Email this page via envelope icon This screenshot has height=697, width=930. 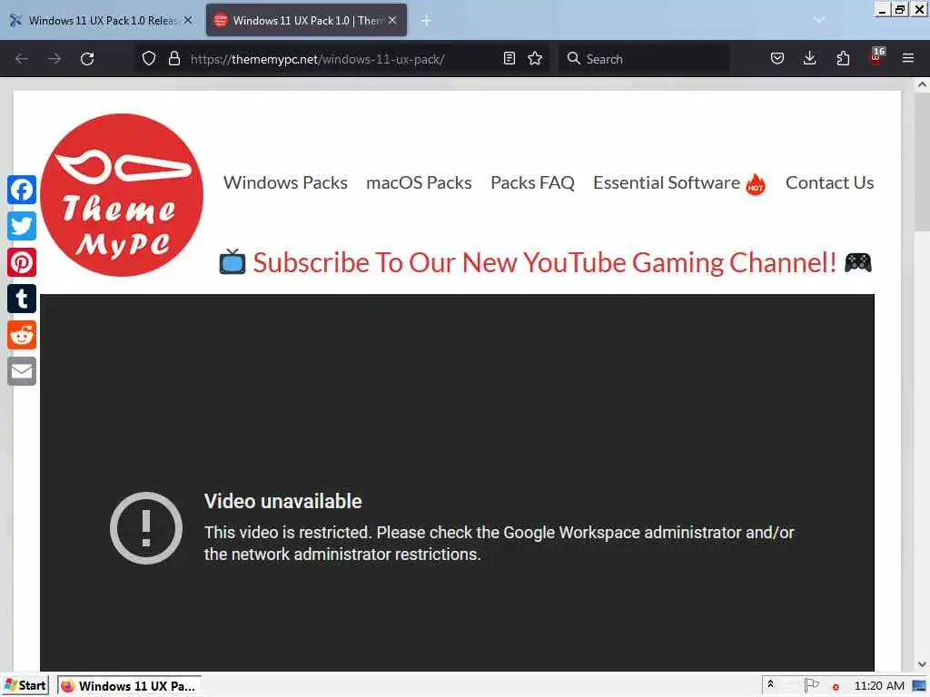click(22, 371)
